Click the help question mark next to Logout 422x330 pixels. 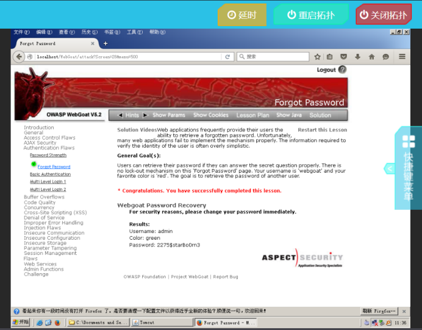[342, 70]
